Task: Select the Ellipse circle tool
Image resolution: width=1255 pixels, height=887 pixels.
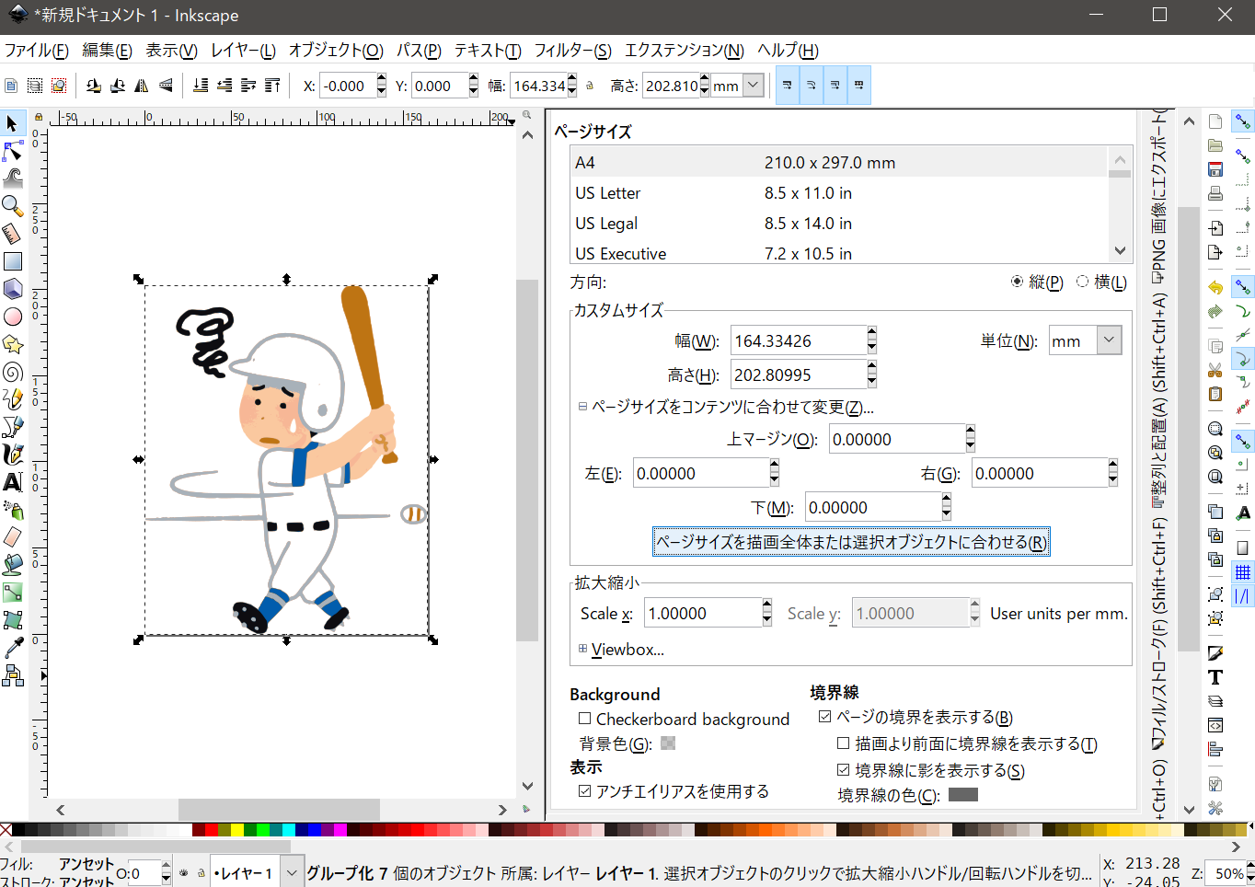Action: 12,317
